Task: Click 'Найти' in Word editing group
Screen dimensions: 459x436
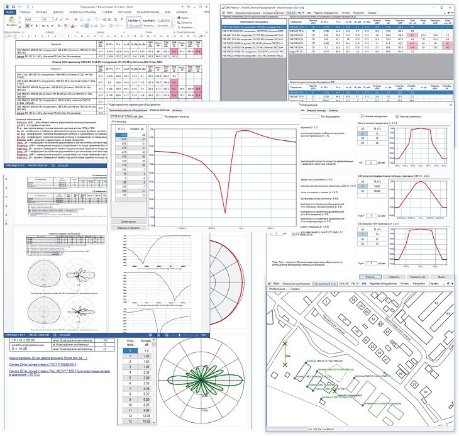Action: click(184, 18)
